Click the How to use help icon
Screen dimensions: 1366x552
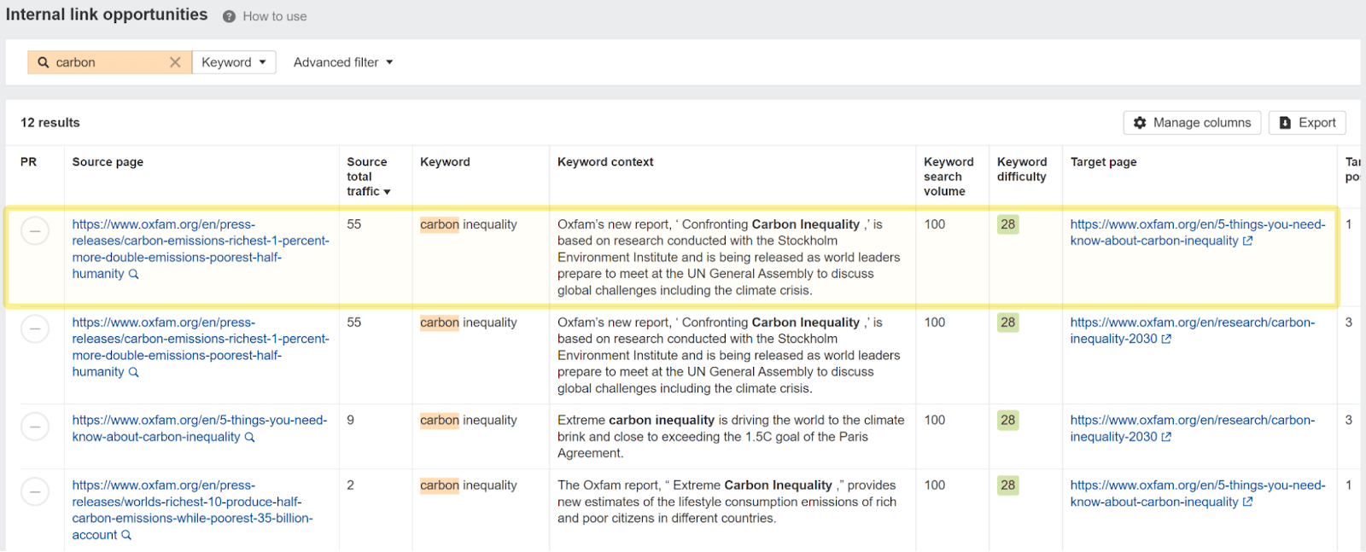point(229,16)
